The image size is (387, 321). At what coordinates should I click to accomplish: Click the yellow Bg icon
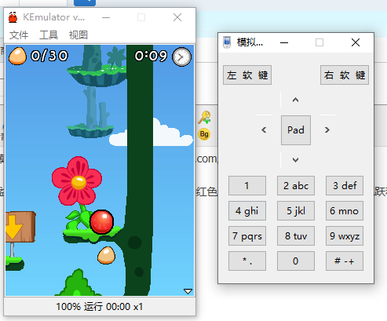click(204, 134)
